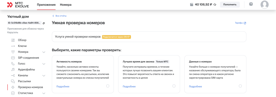Click the Услуга умной проверки номеров text
The image size is (276, 97).
pos(78,37)
